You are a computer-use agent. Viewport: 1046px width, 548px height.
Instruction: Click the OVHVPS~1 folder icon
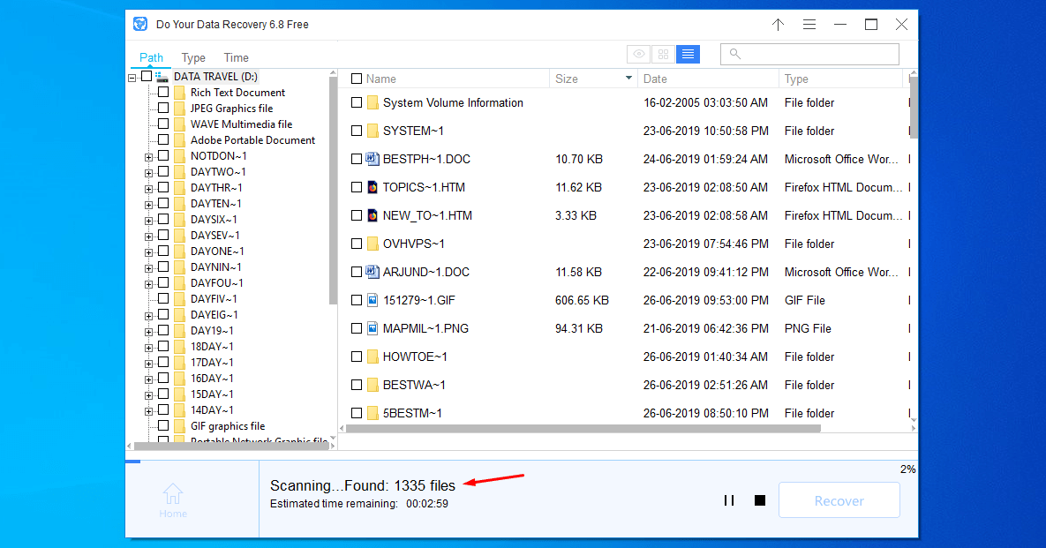372,244
